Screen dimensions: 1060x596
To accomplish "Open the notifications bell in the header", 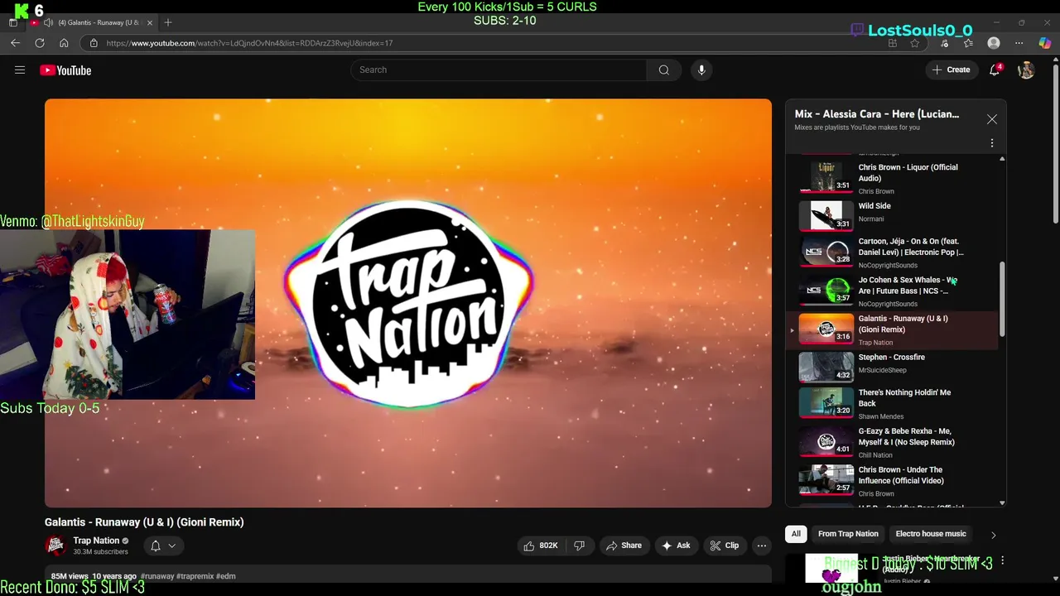I will click(995, 70).
